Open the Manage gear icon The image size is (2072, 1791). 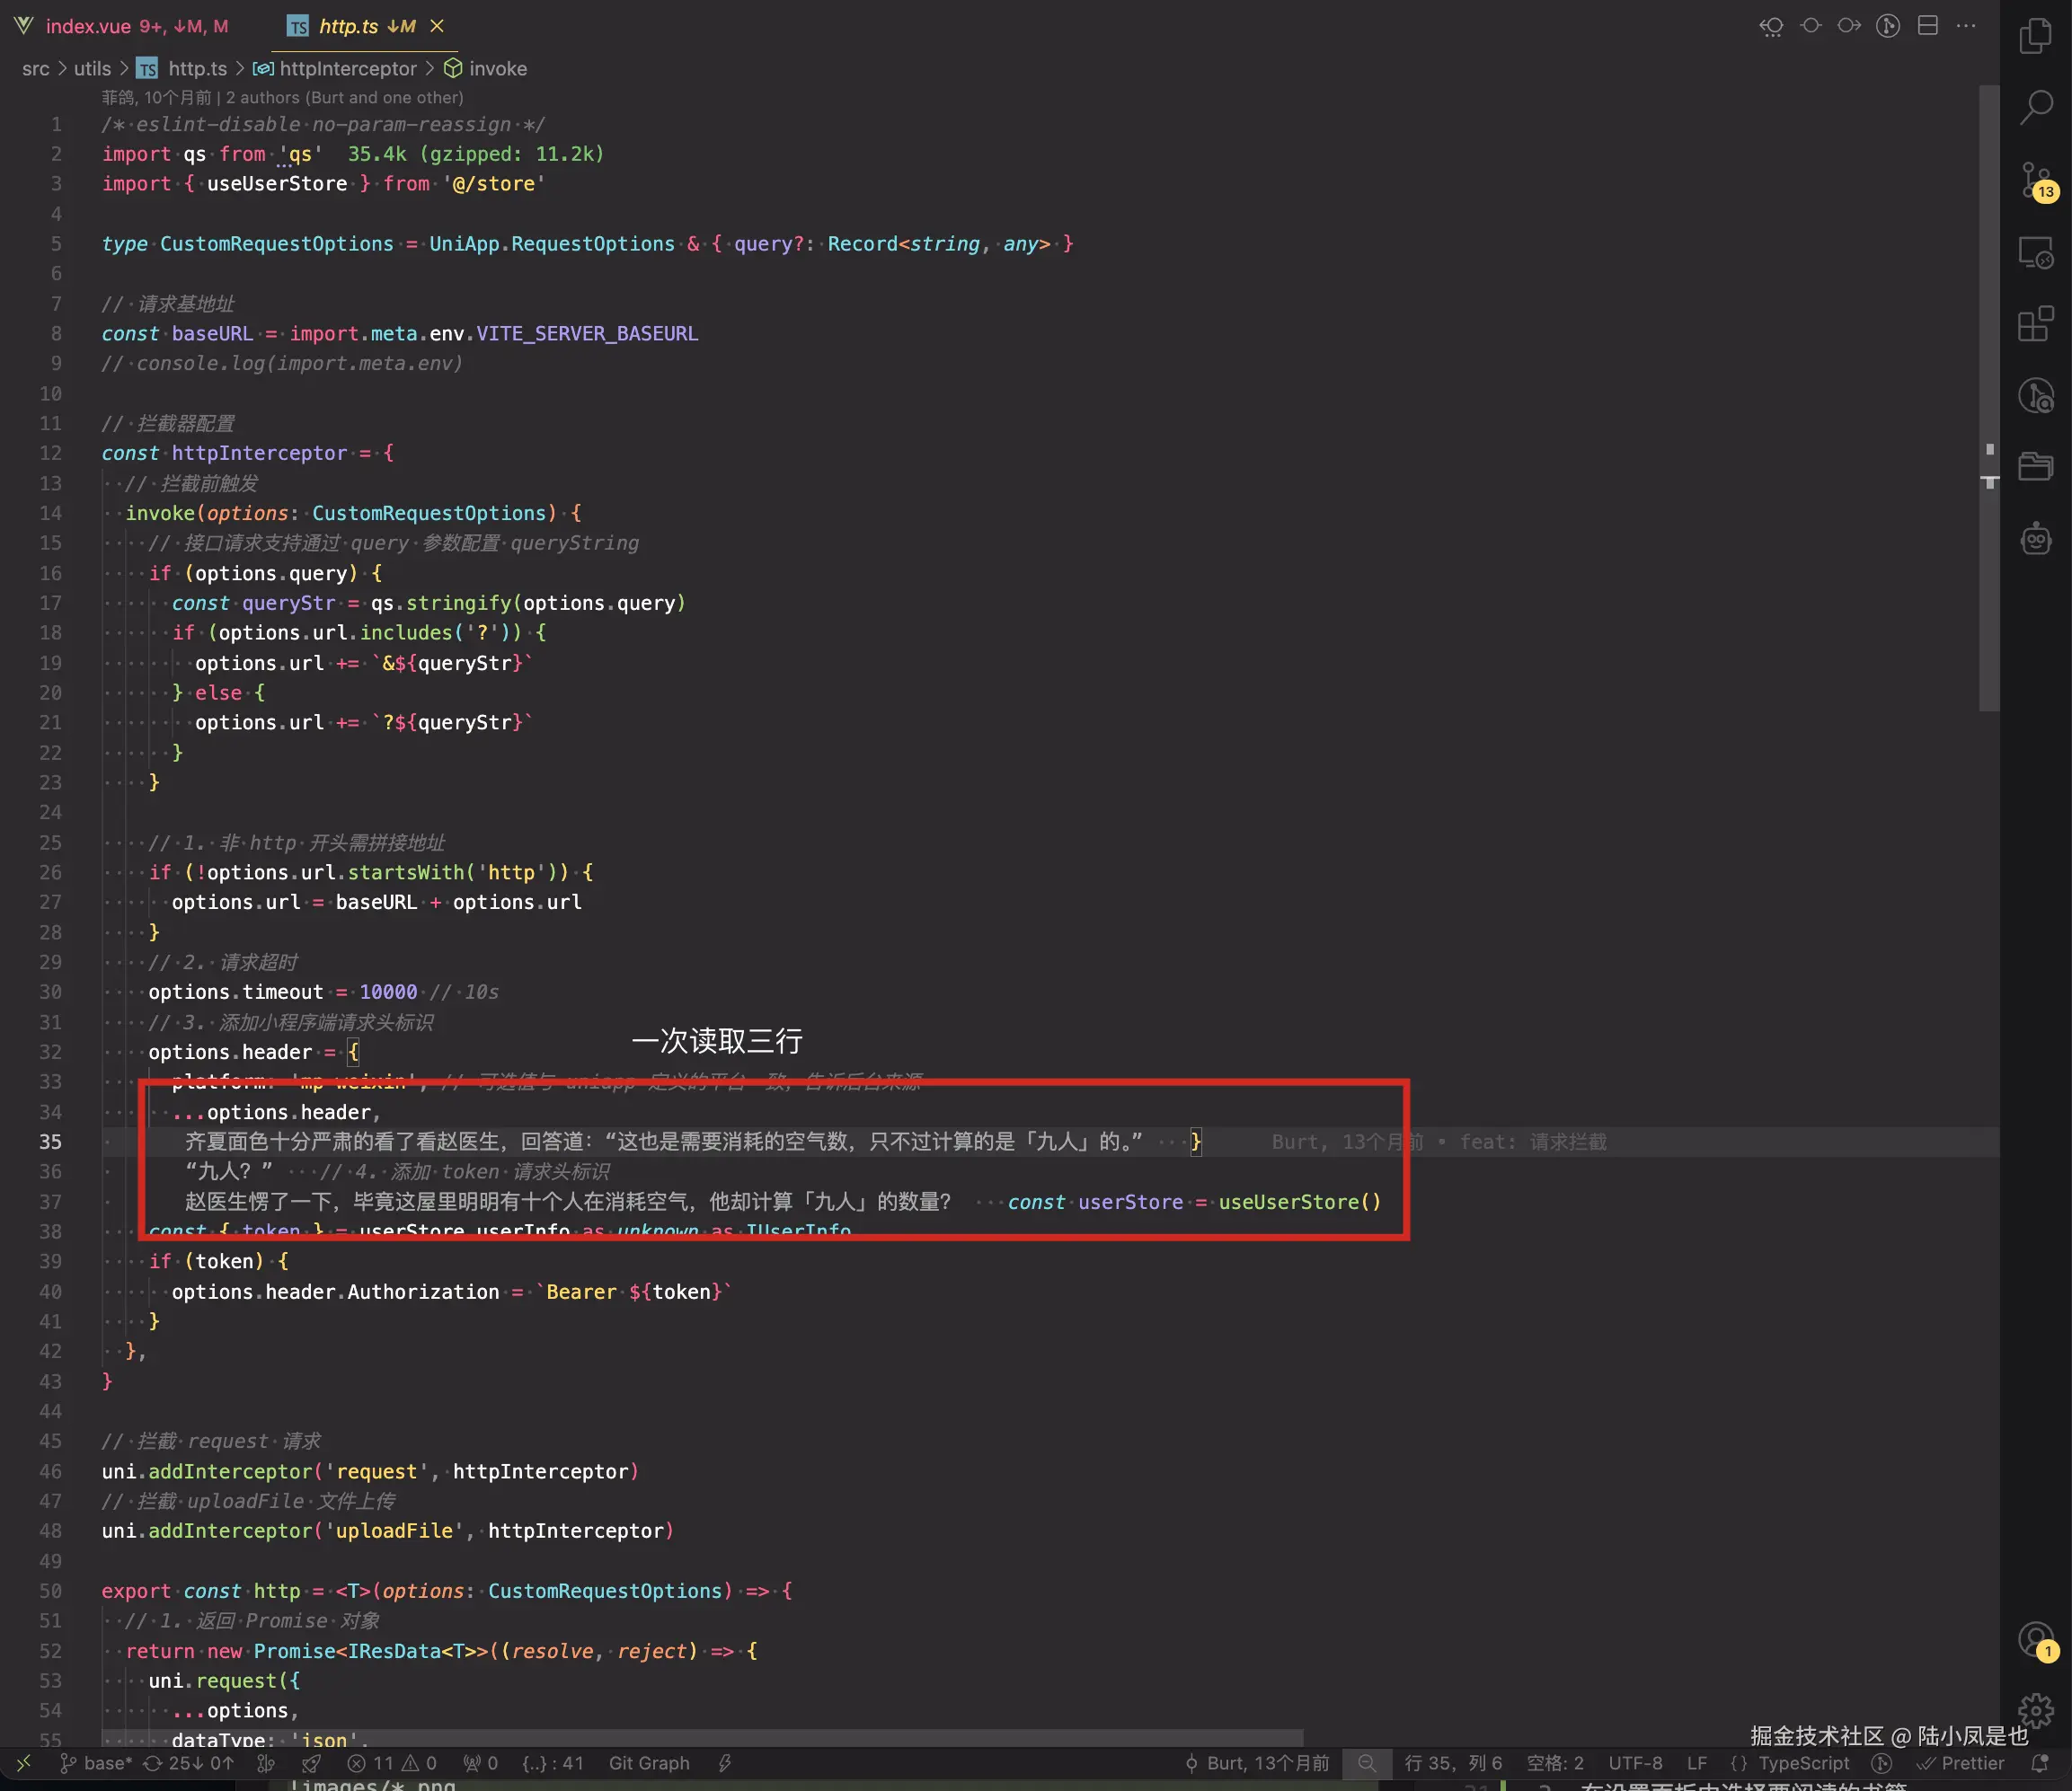click(x=2035, y=1710)
